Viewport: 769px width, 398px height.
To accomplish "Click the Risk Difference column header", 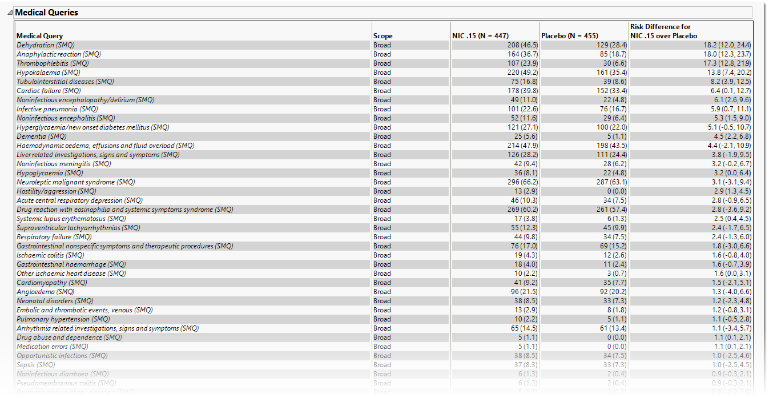I will (664, 31).
